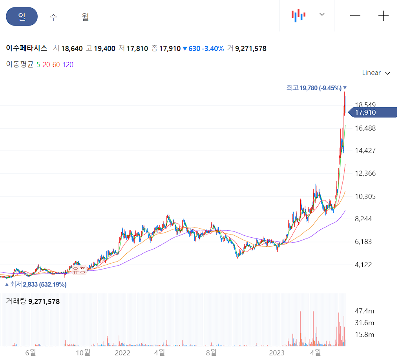Screen dimensions: 400x364
Task: Click the 최고 19,780 (-9.45%) high label
Action: pyautogui.click(x=316, y=88)
